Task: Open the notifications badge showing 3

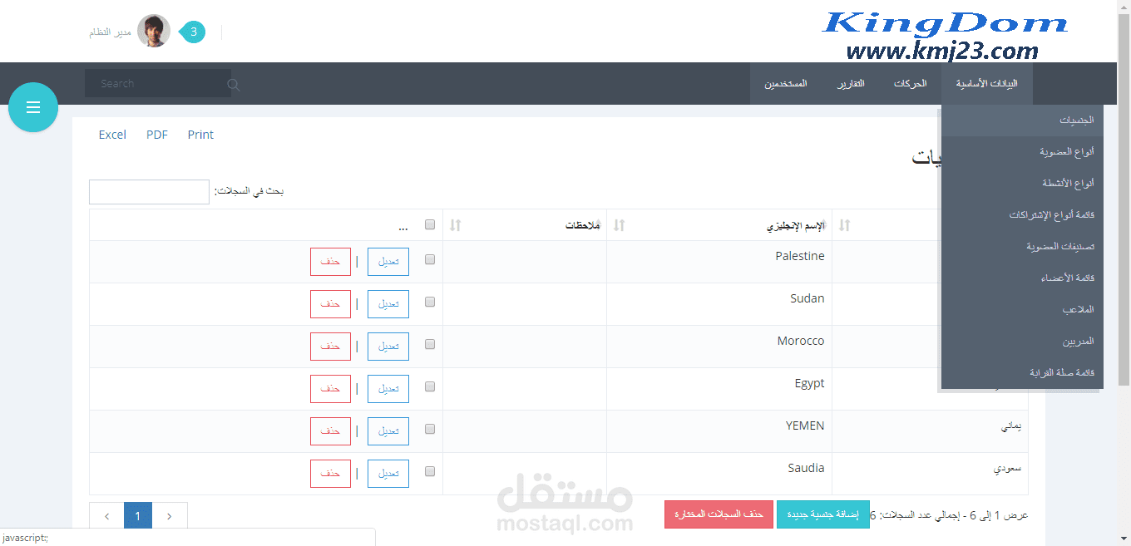Action: pos(193,32)
